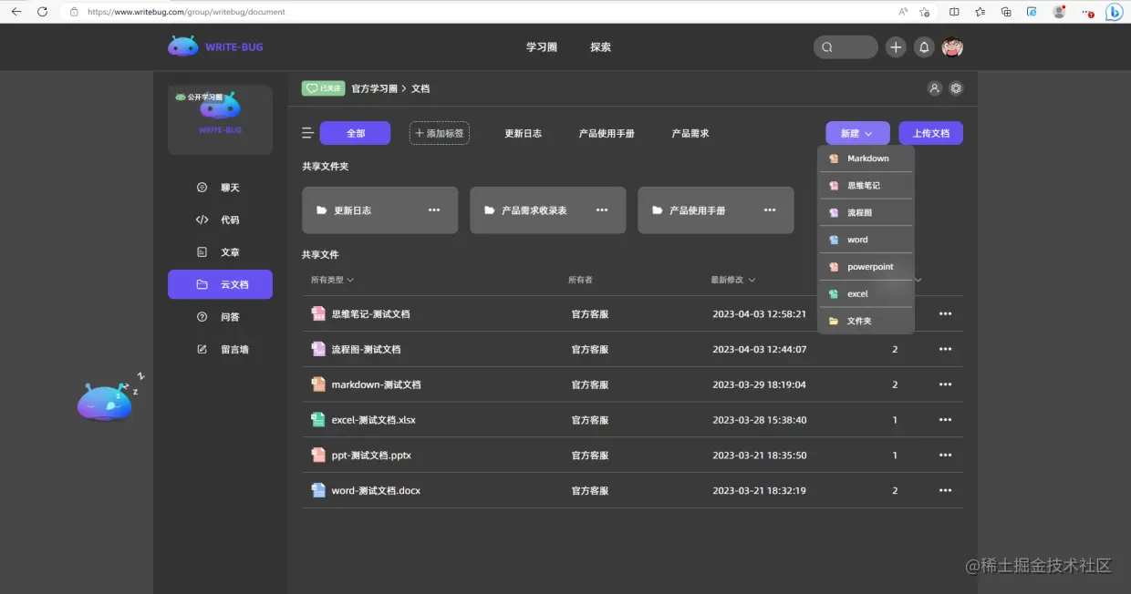Switch to the 探索 navigation tab

600,46
